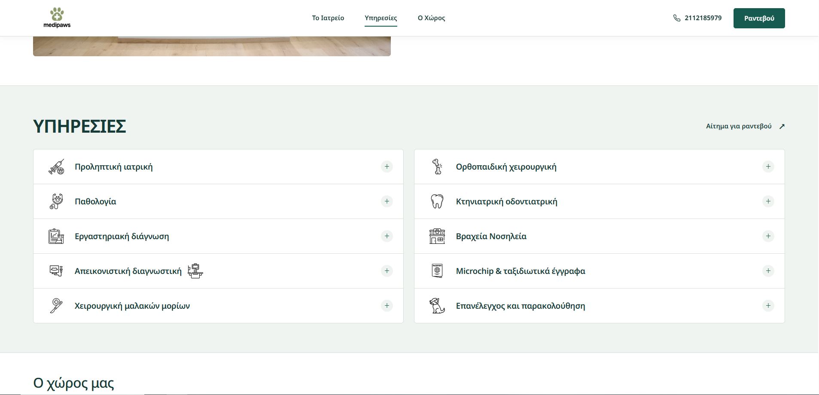
Task: Click the bone icon for Ορθοπαιδική χειρουργική
Action: 437,167
